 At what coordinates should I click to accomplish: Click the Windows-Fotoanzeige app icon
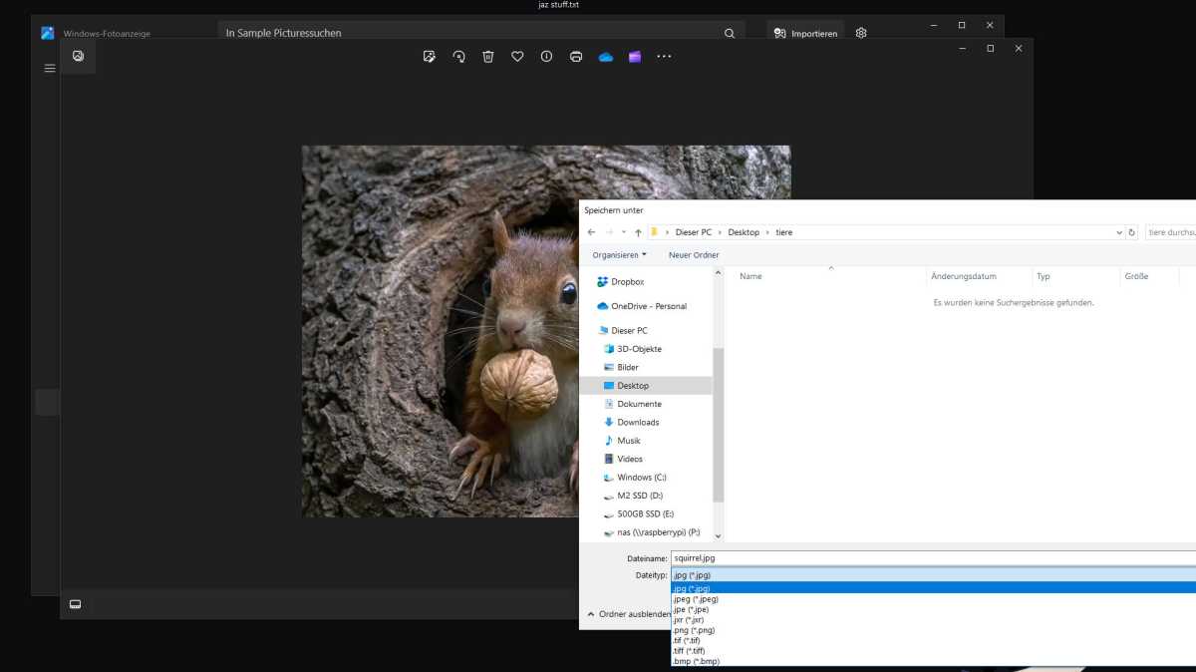pos(48,33)
